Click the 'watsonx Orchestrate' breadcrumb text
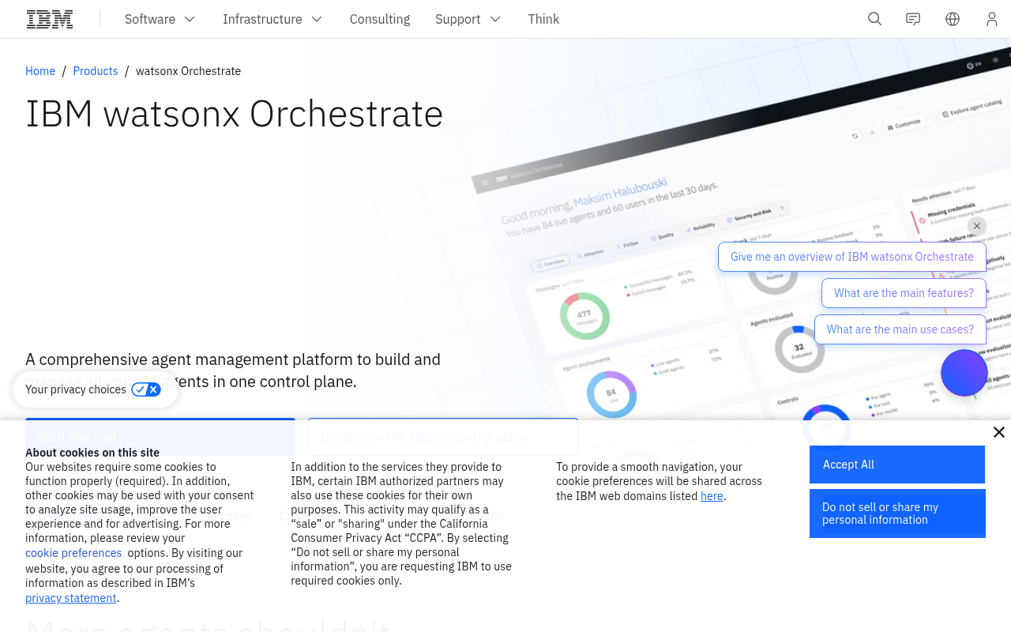Image resolution: width=1011 pixels, height=632 pixels. point(188,71)
